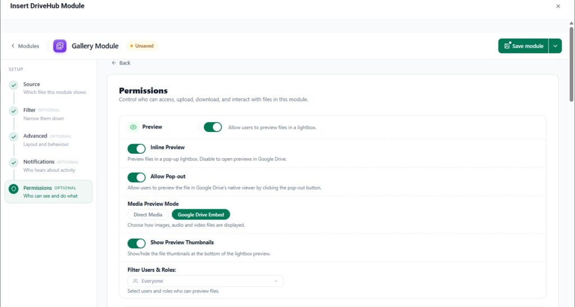Click the Save module button

(x=523, y=46)
